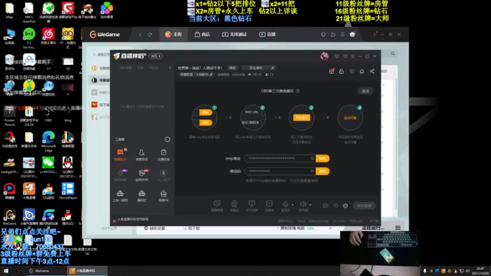Add mobile screen-cast source
The image size is (491, 276).
[252, 206]
